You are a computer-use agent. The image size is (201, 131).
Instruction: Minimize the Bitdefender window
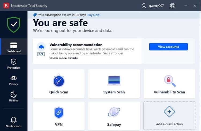coord(186,6)
